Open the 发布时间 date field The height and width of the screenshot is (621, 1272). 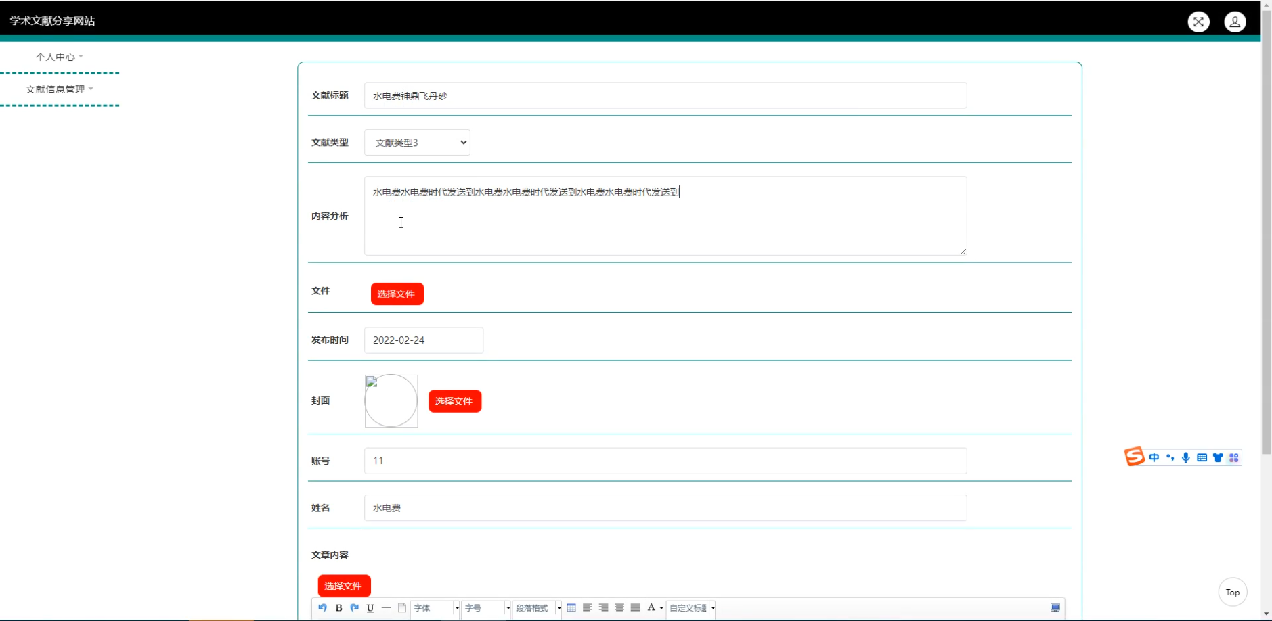[424, 340]
